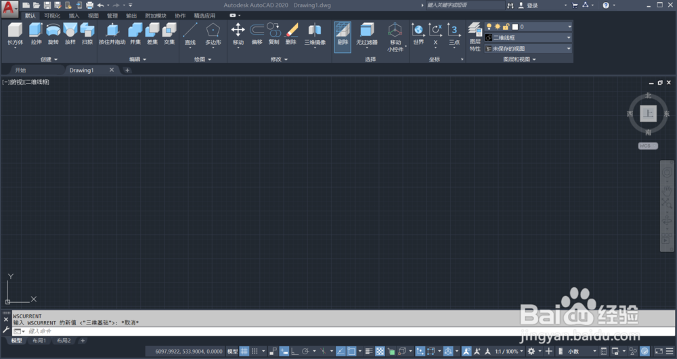Toggle transparency checkerboard in status bar

pos(380,352)
